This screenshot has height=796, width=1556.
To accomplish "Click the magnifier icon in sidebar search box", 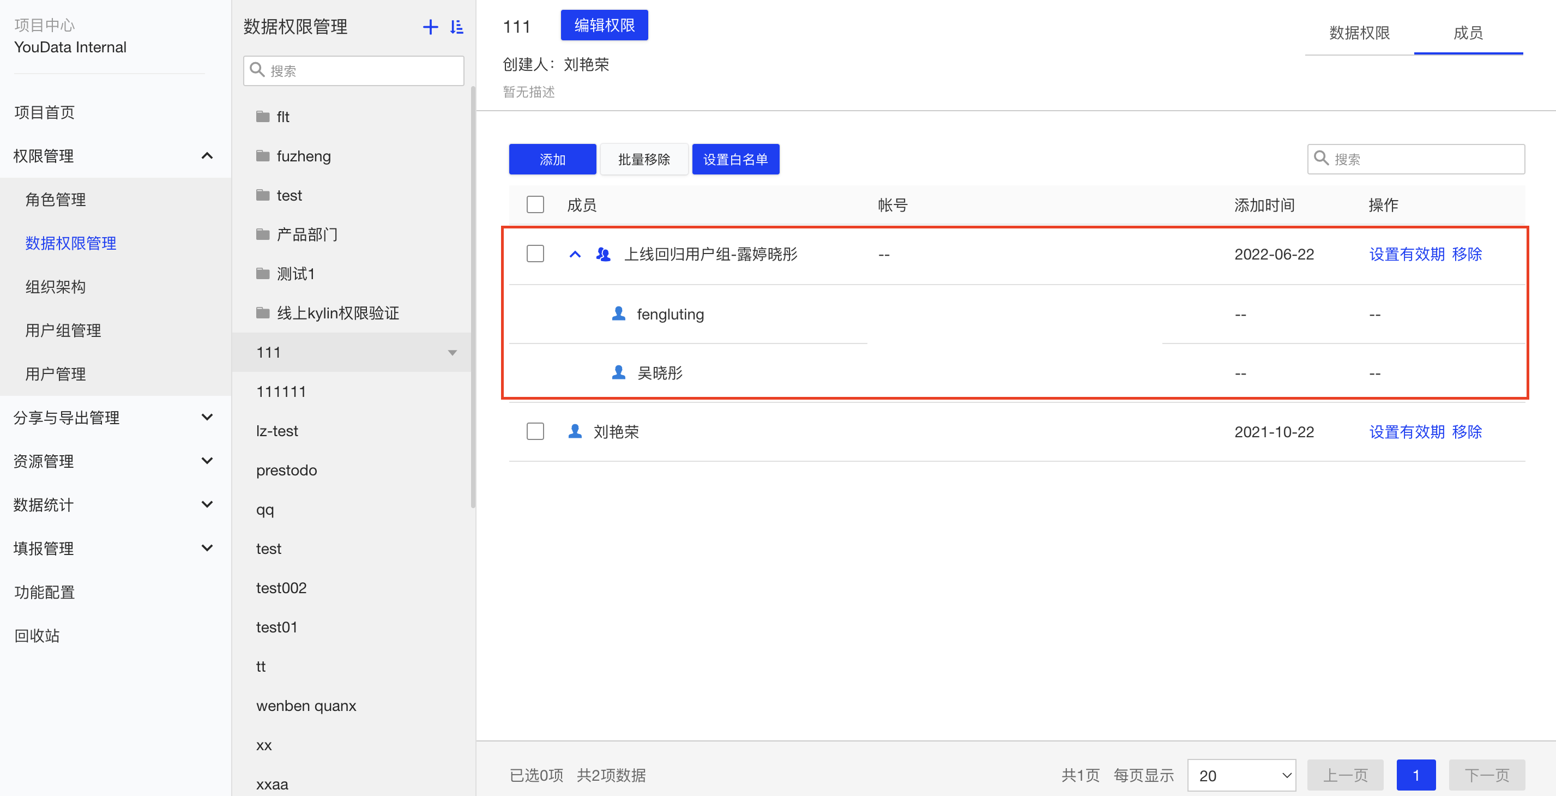I will (258, 71).
